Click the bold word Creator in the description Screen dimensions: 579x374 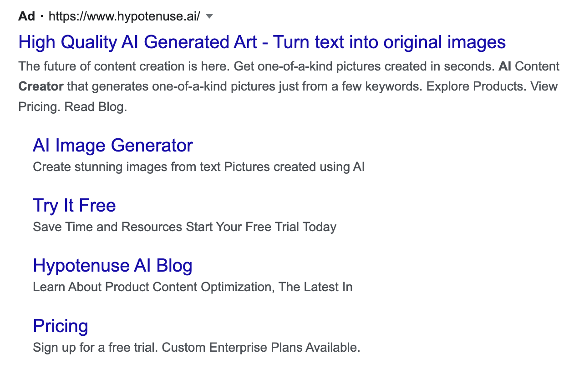[x=41, y=86]
